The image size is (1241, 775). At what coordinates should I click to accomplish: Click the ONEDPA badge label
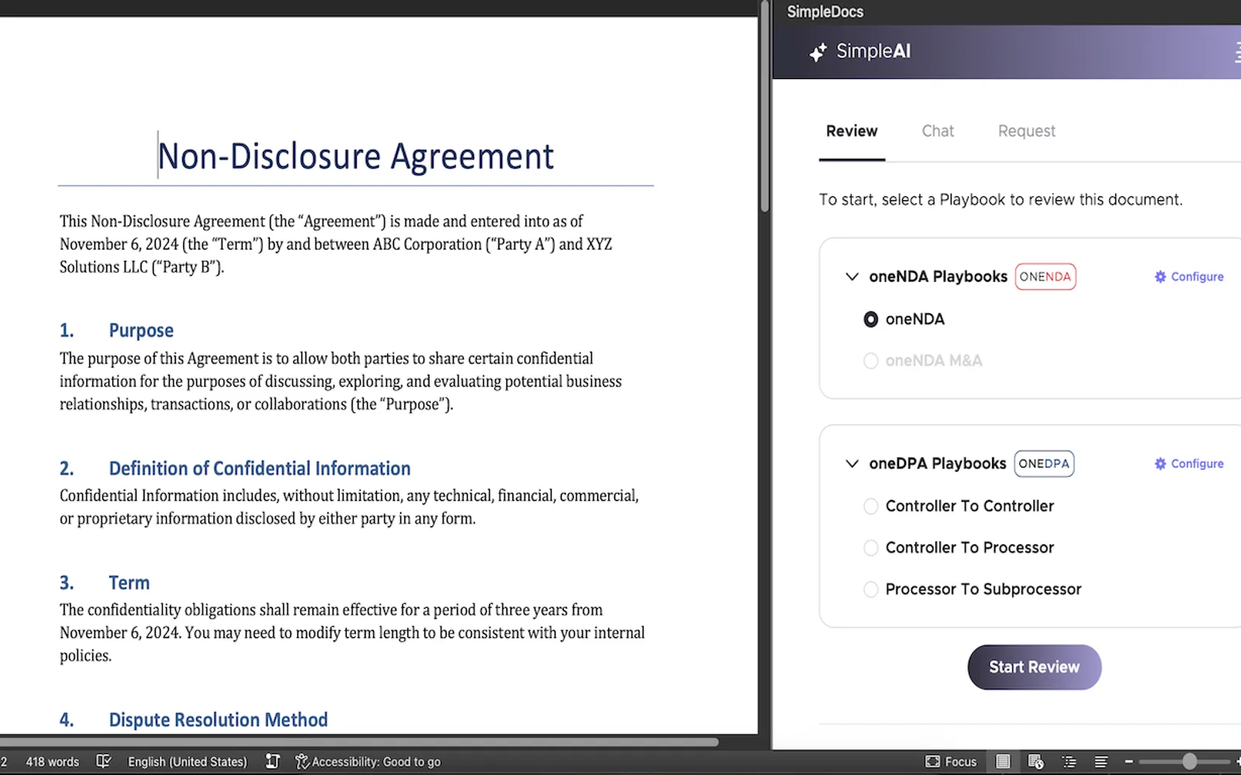pyautogui.click(x=1044, y=463)
